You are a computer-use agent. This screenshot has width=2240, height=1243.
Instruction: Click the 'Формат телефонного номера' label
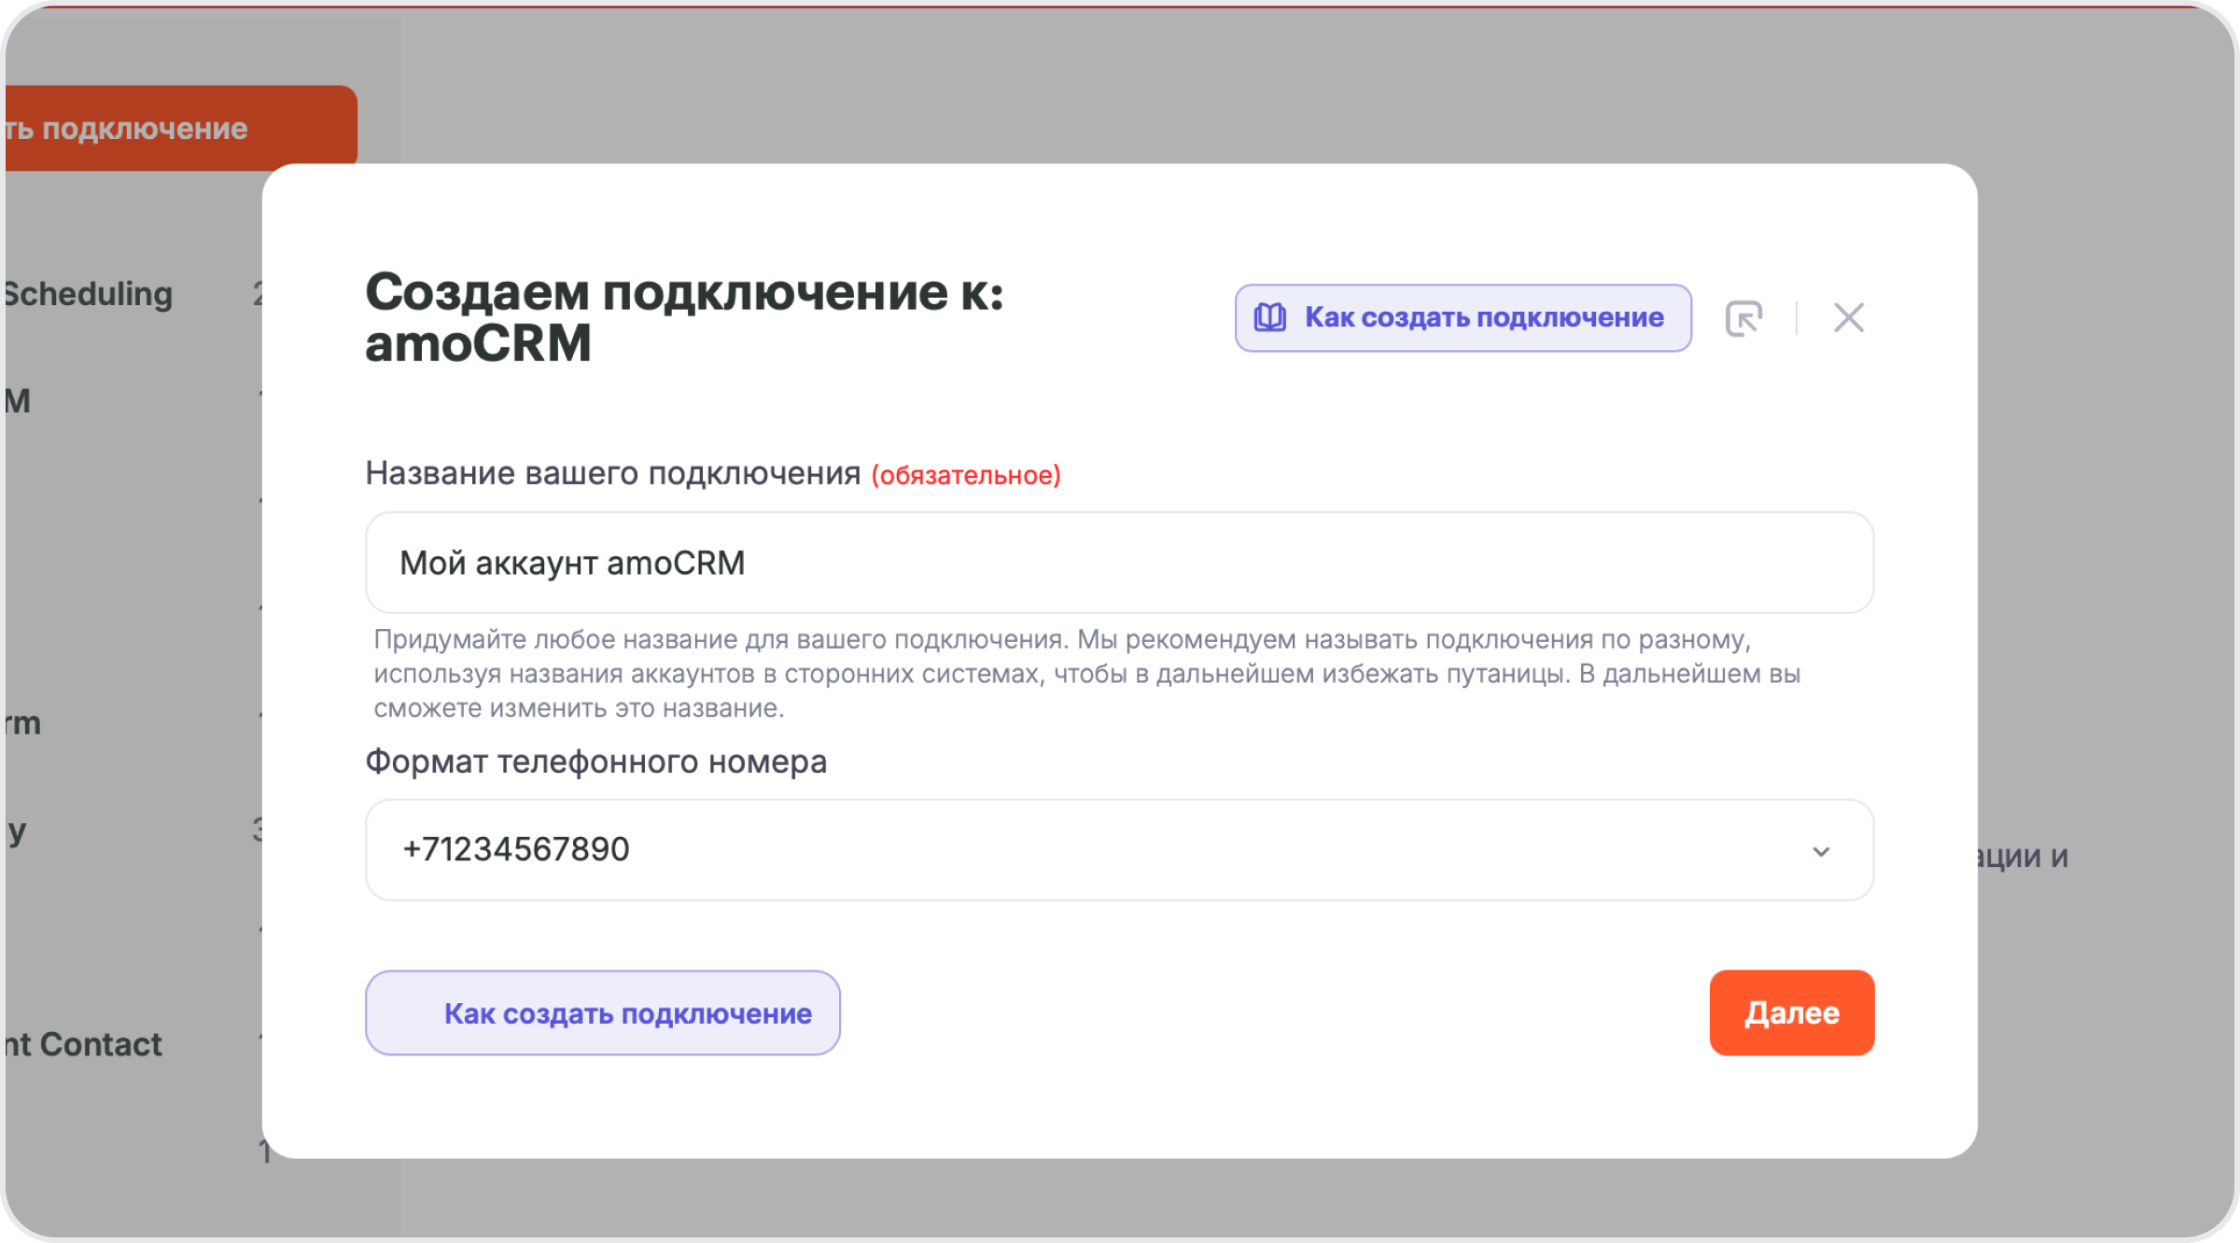pos(595,761)
